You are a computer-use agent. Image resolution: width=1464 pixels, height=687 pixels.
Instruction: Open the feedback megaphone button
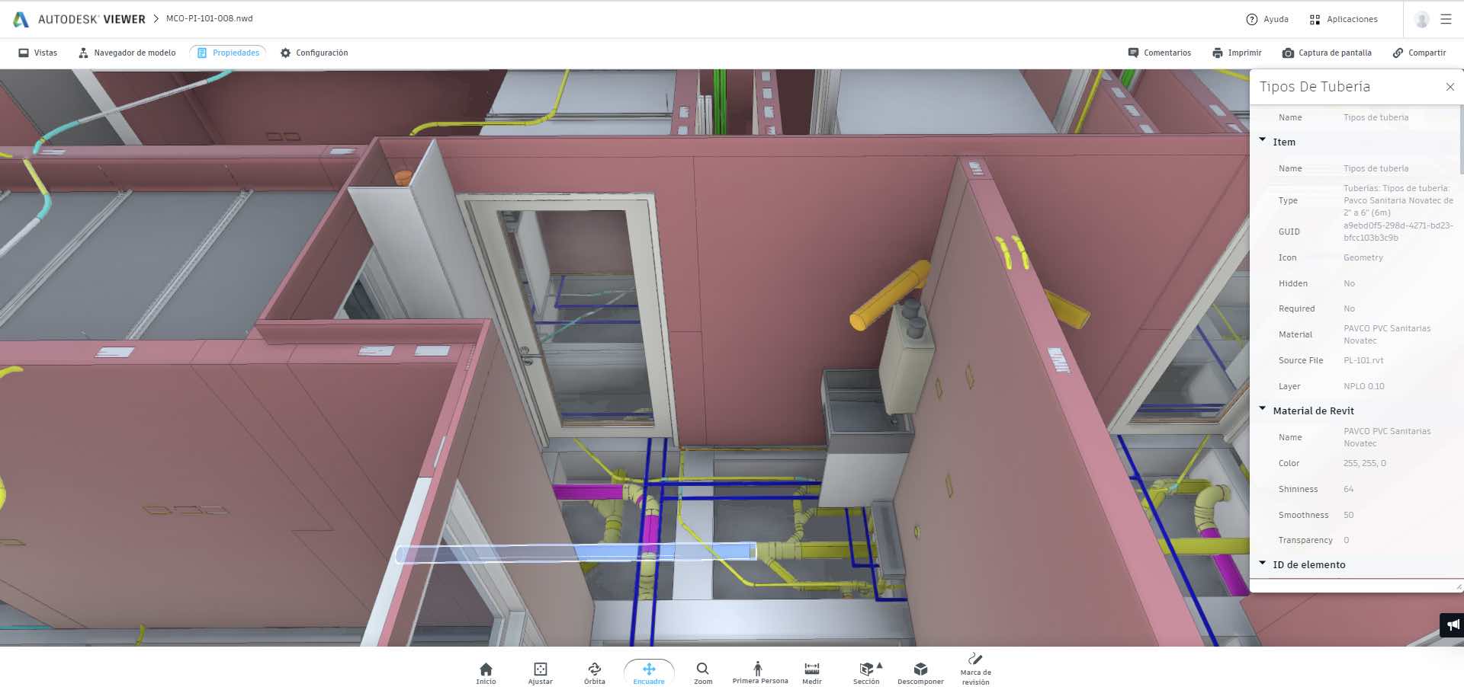click(1453, 625)
